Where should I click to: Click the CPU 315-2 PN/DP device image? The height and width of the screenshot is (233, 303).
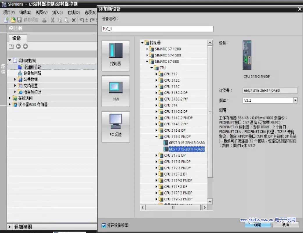pyautogui.click(x=247, y=55)
